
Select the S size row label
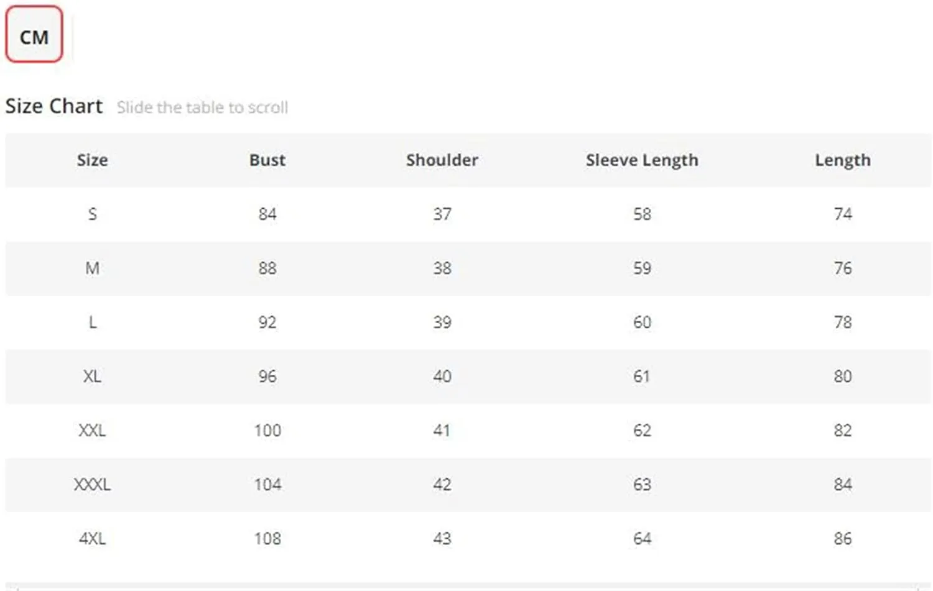point(93,214)
